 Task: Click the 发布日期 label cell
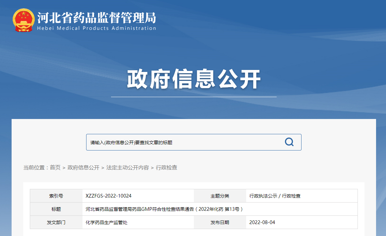coord(220,222)
